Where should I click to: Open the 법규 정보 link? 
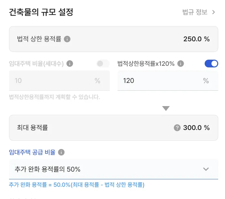pos(195,13)
